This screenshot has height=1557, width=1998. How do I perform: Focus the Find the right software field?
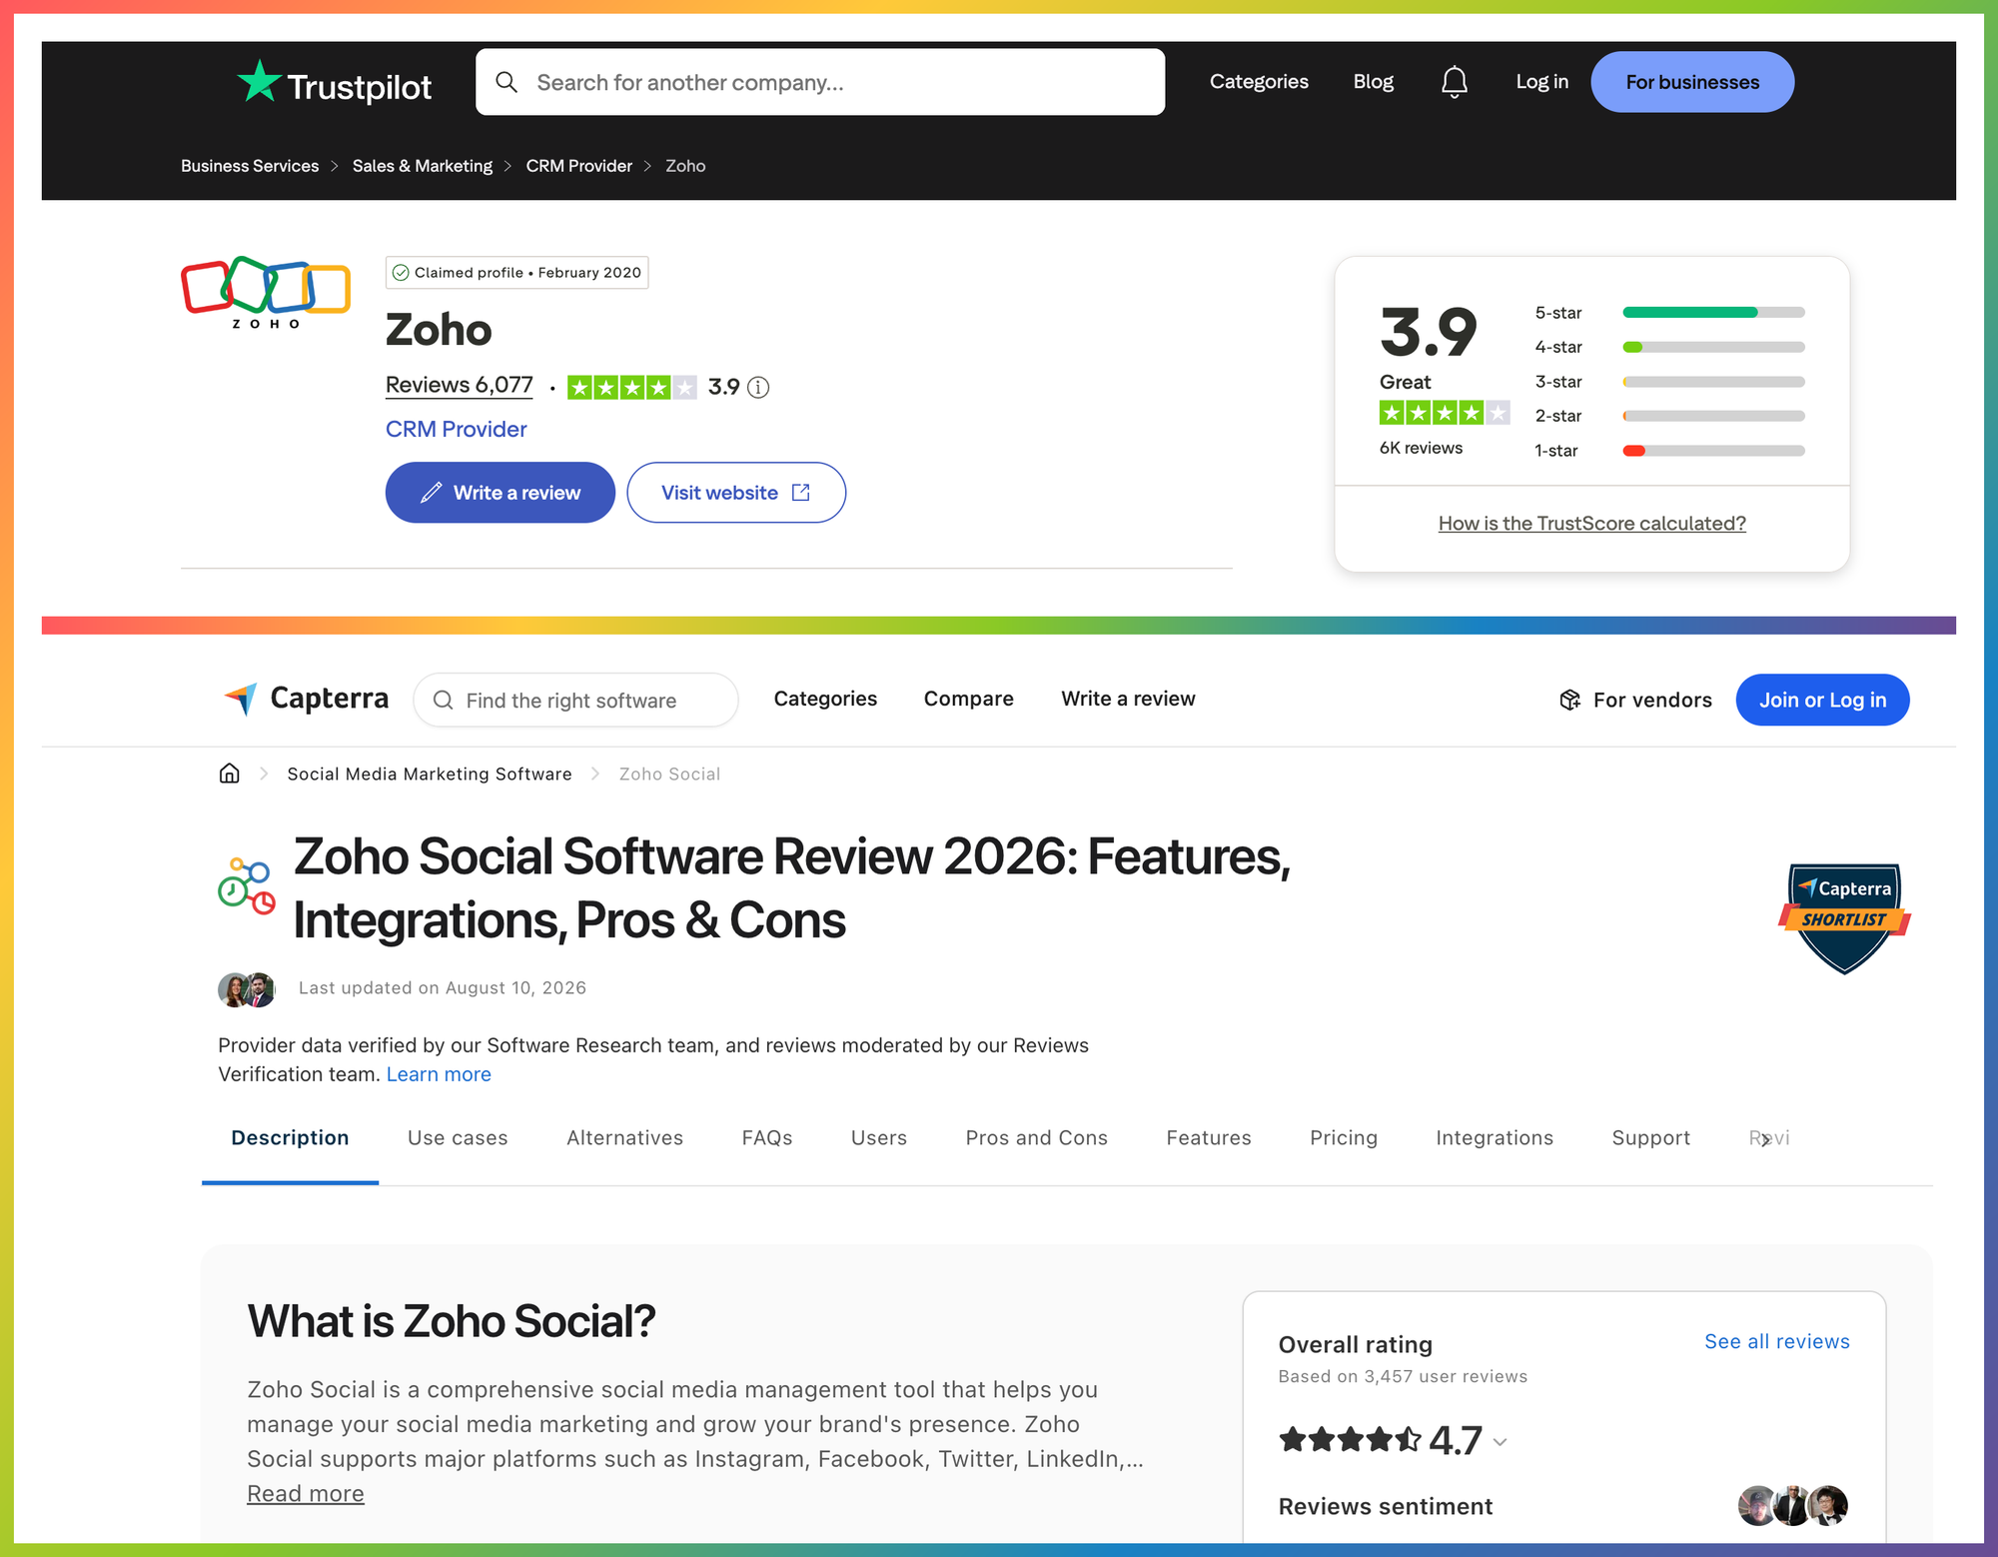(576, 701)
